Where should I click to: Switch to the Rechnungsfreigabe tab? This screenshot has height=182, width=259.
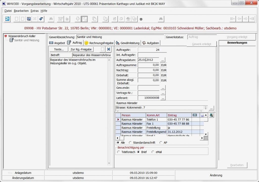99,43
